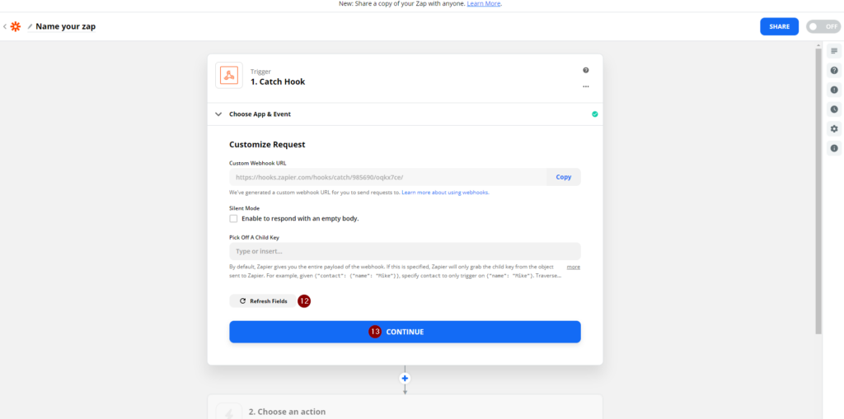
Task: Open the three-dot menu on Catch Hook
Action: 586,86
